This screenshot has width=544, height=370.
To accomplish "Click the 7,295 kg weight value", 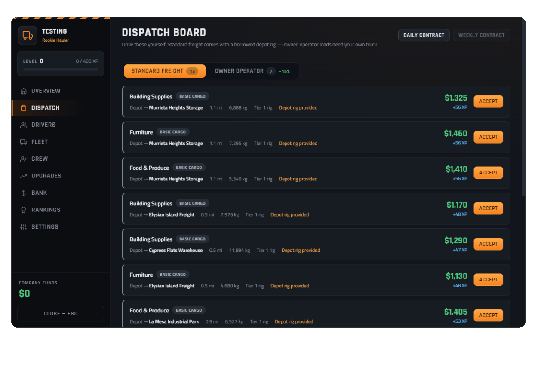I will coord(238,144).
